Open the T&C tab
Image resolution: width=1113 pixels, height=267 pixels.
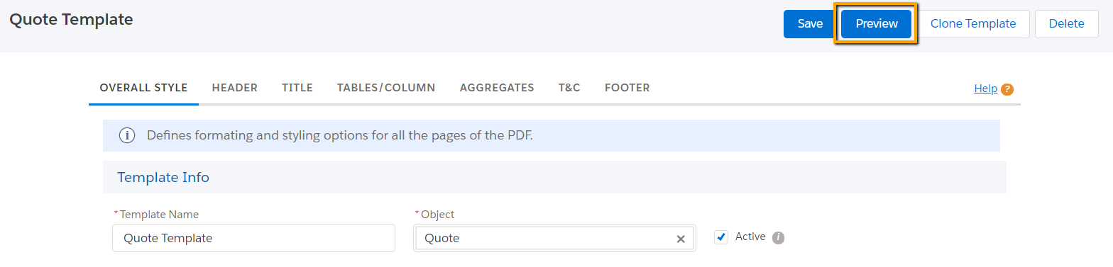[x=569, y=88]
